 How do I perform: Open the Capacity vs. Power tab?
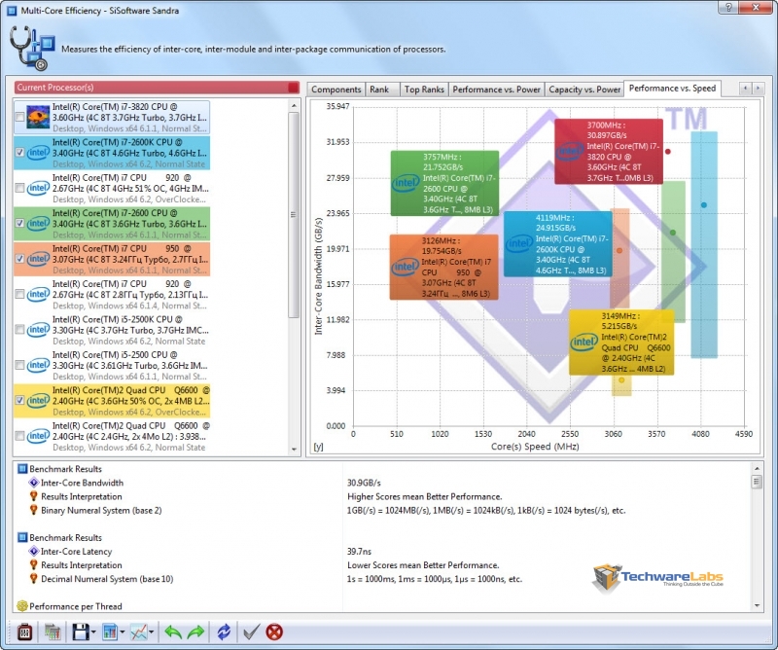pos(584,90)
